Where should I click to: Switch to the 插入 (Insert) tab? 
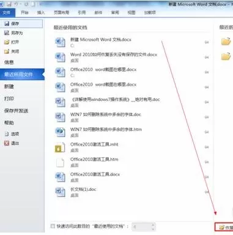point(41,12)
